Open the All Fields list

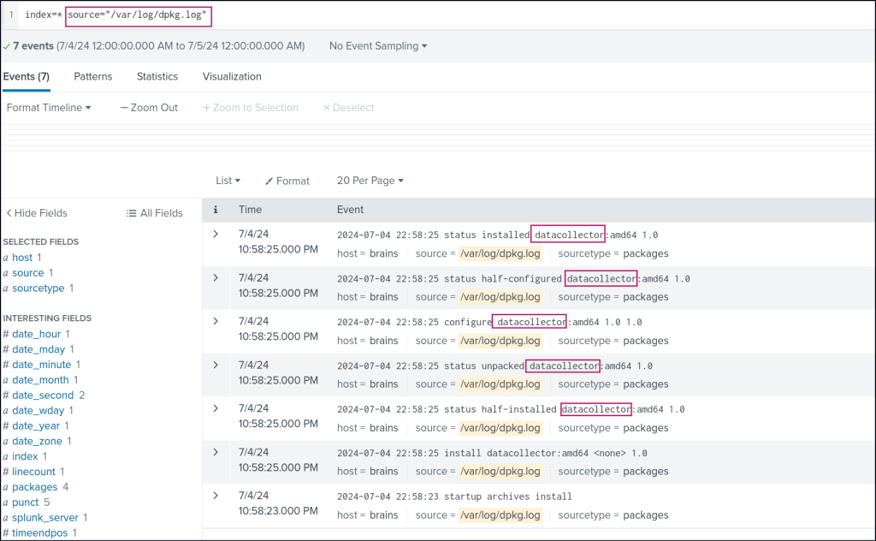[x=155, y=213]
